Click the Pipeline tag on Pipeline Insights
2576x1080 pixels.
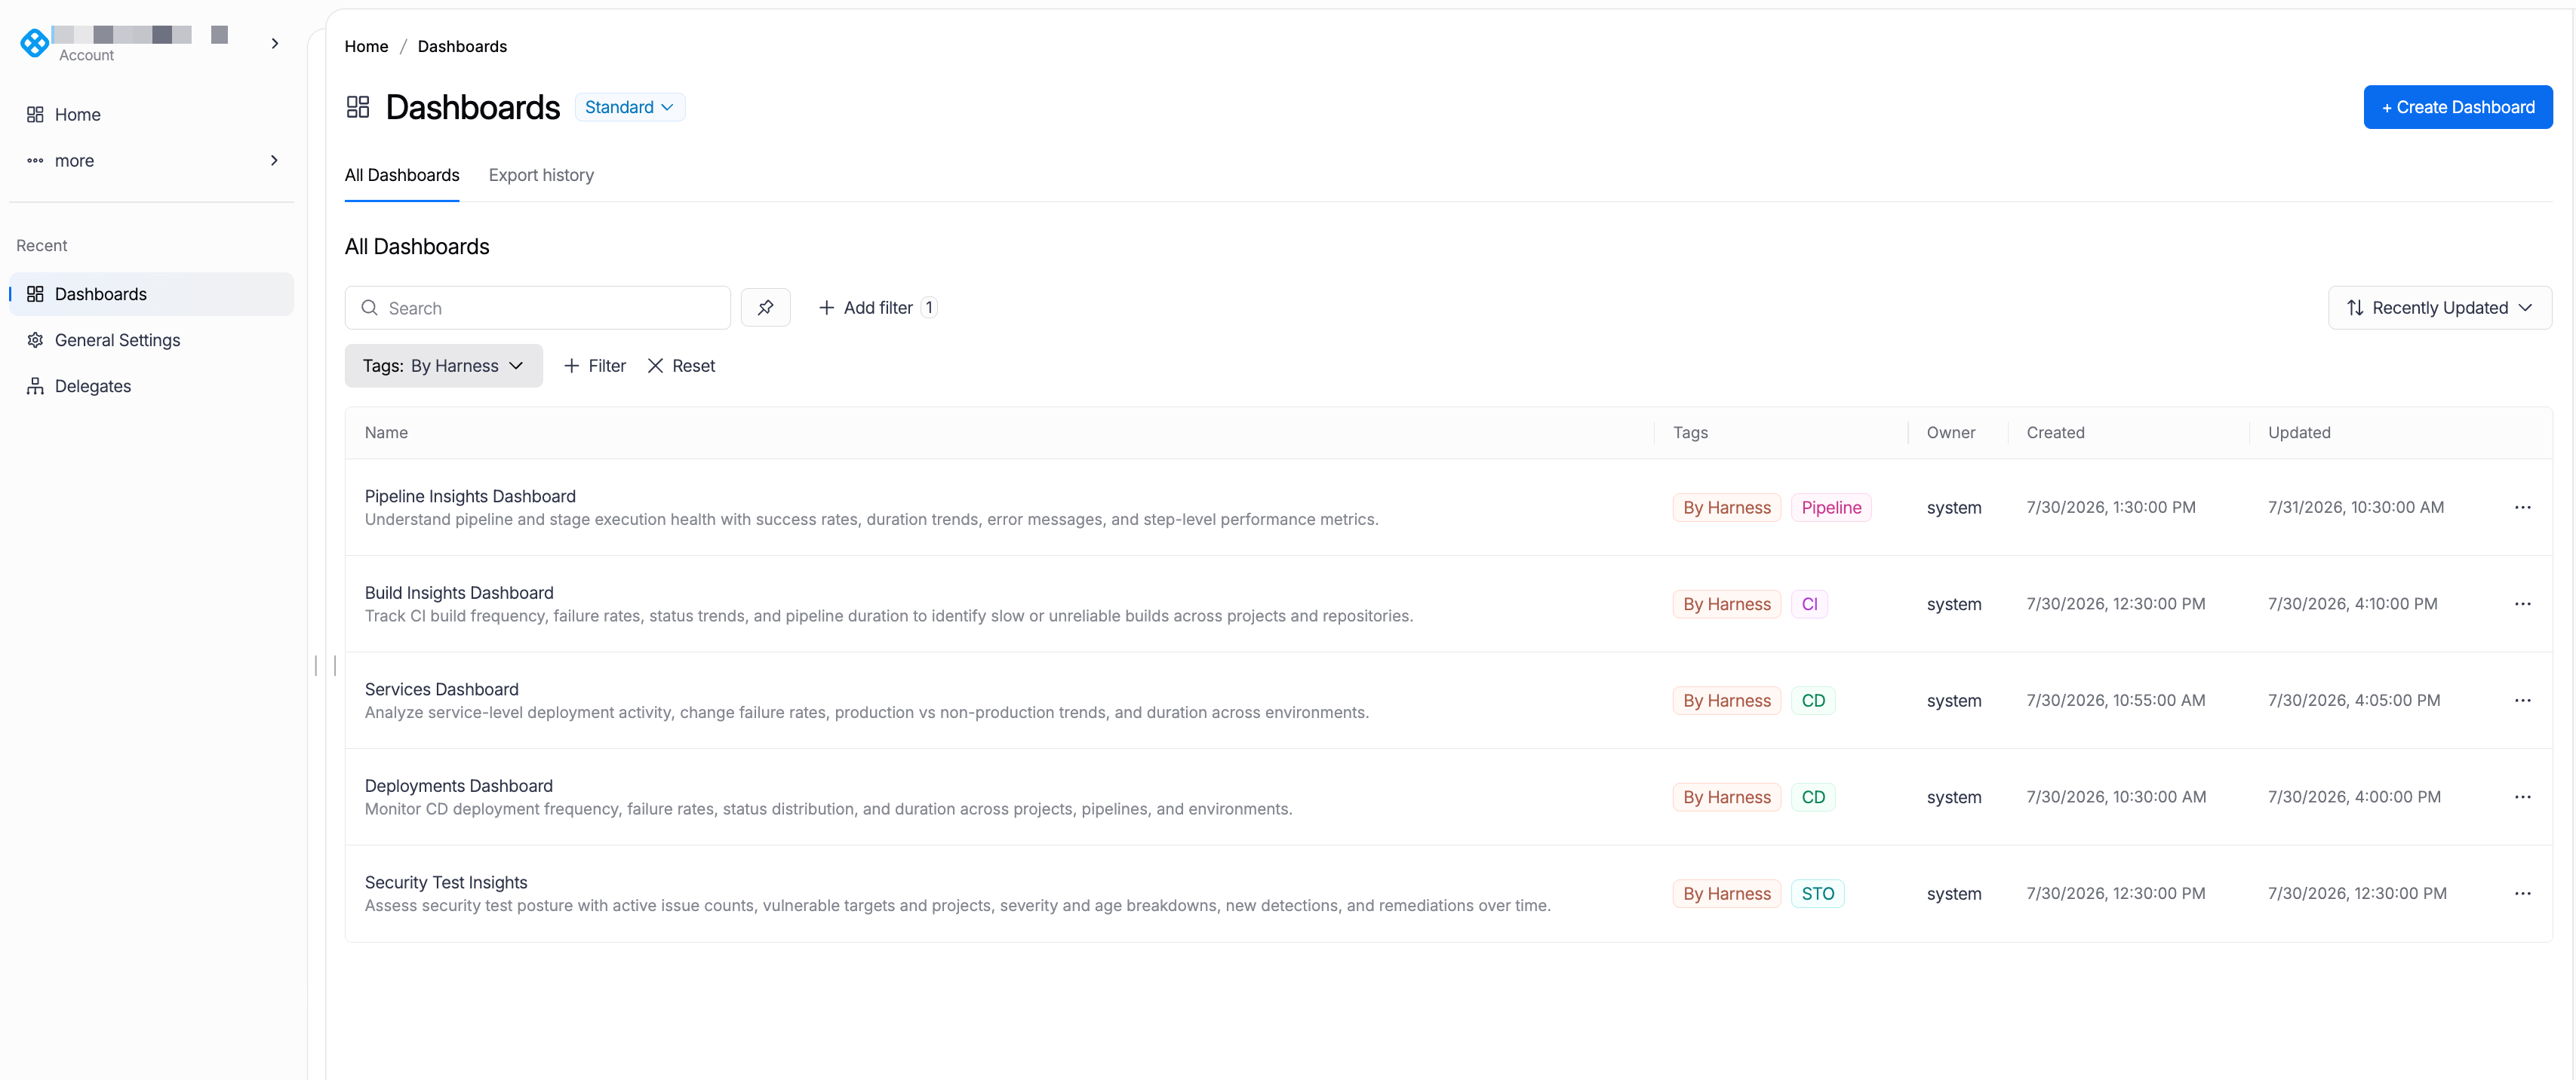[x=1831, y=508]
